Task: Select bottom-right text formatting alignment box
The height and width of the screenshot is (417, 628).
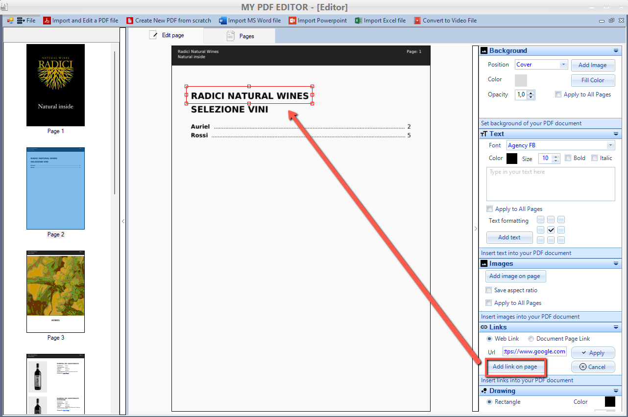Action: (561, 240)
